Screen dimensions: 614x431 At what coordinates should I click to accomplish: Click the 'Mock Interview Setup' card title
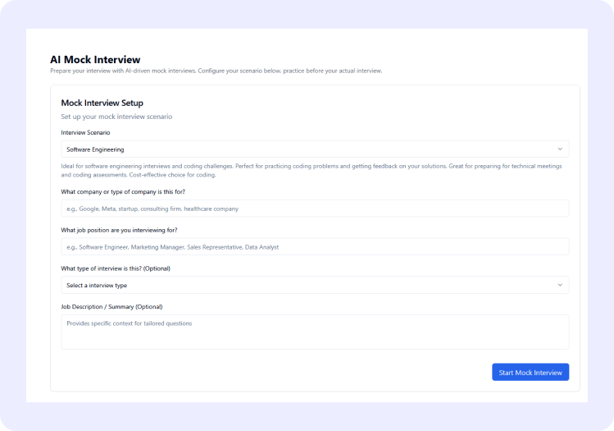pyautogui.click(x=102, y=103)
